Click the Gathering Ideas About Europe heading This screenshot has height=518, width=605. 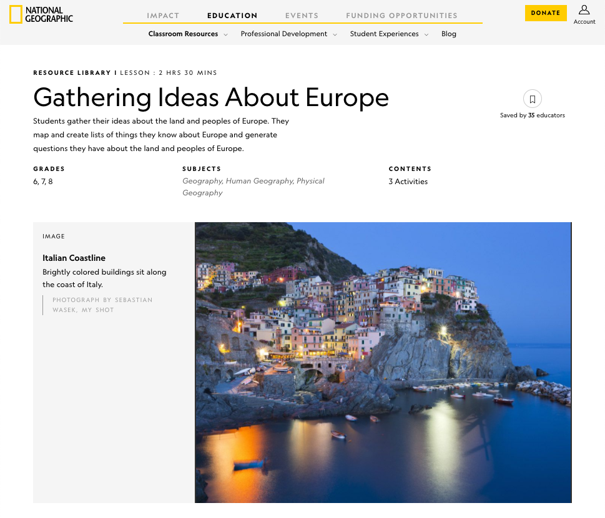tap(211, 98)
